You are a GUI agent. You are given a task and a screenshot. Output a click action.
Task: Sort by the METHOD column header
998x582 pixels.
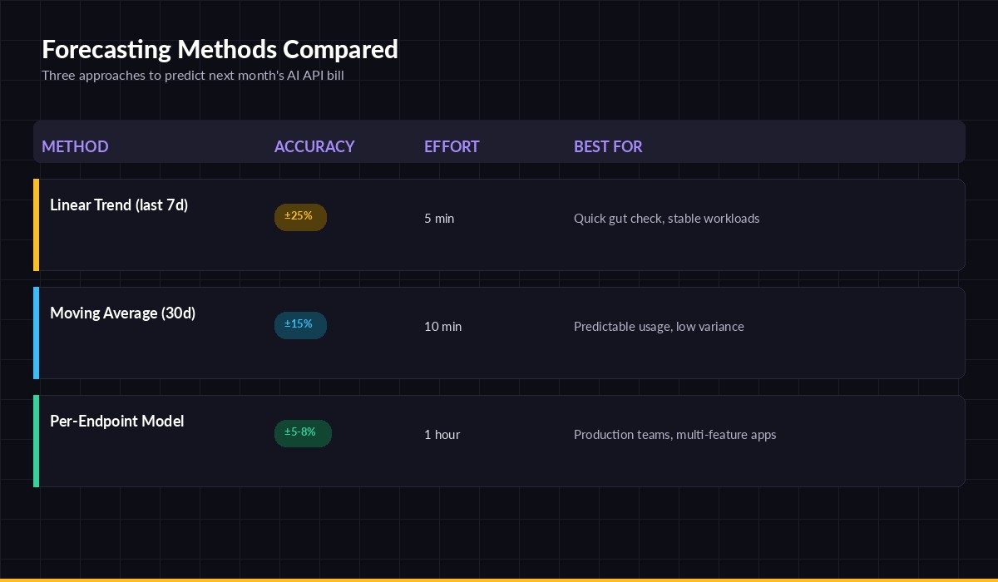75,146
